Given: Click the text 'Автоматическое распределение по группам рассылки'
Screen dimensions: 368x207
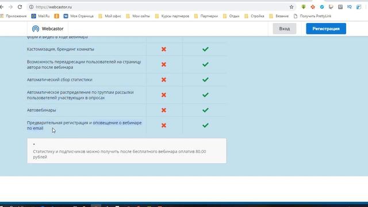Looking at the screenshot, I should [80, 92].
